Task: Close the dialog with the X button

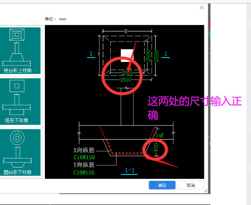Action: [x=202, y=7]
